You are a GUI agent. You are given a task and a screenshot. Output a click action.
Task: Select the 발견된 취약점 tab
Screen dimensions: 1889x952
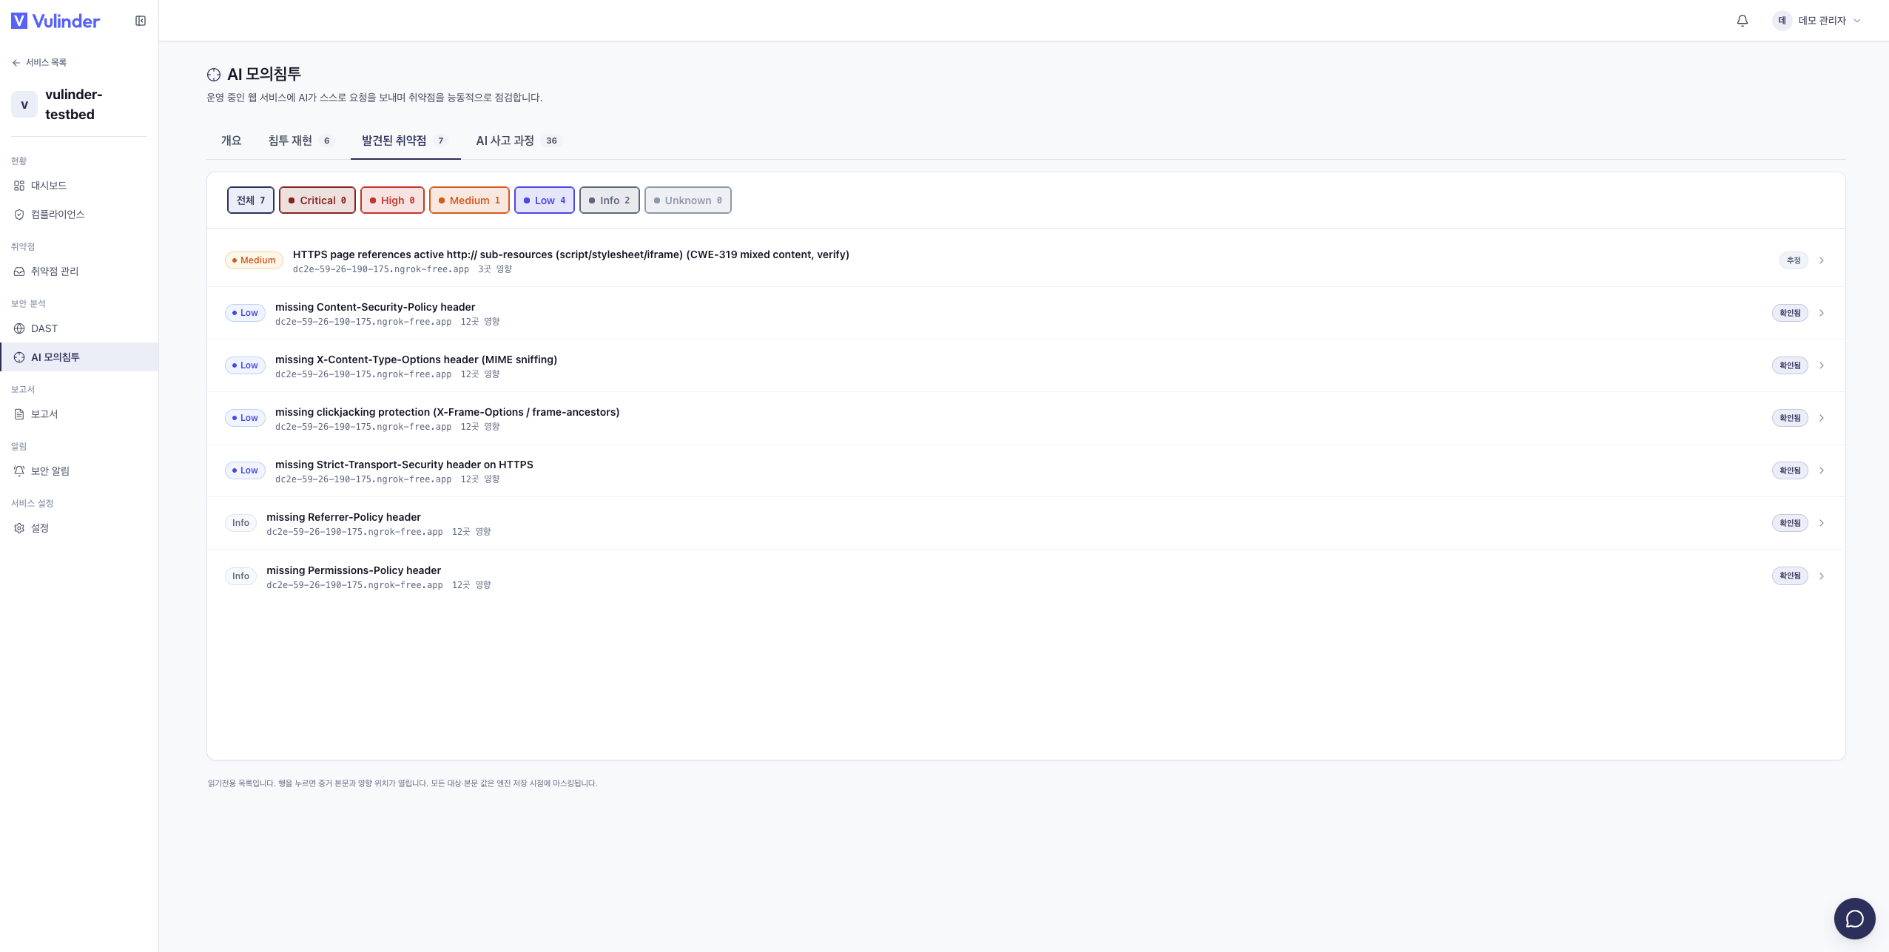pos(405,141)
